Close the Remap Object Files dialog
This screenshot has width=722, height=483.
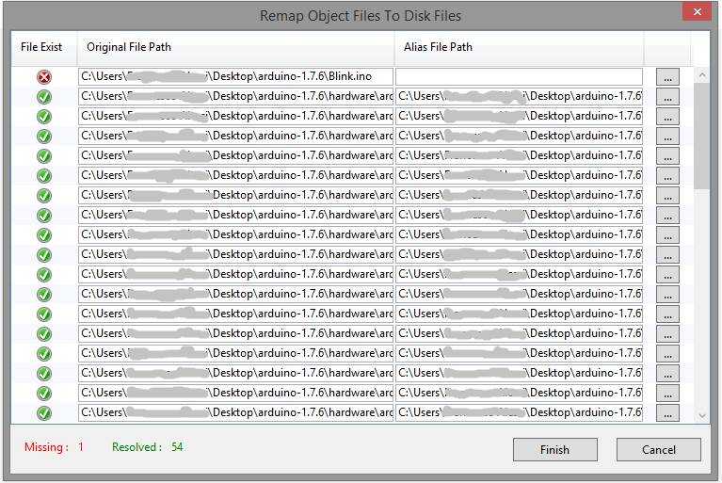695,12
